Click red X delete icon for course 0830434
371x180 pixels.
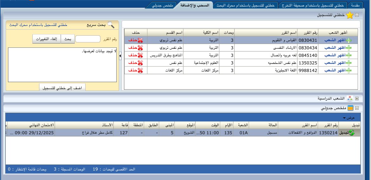(x=140, y=48)
